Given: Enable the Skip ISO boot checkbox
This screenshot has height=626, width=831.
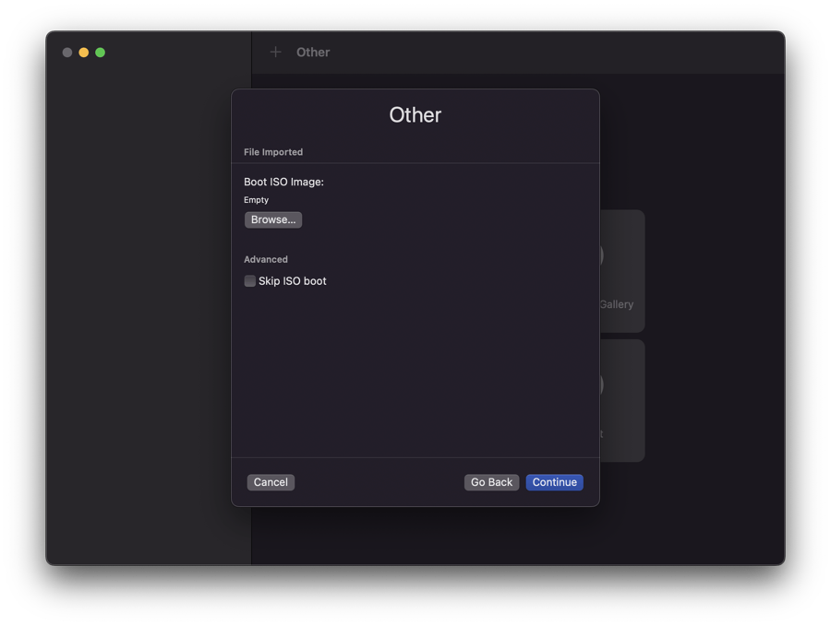Looking at the screenshot, I should (x=250, y=281).
